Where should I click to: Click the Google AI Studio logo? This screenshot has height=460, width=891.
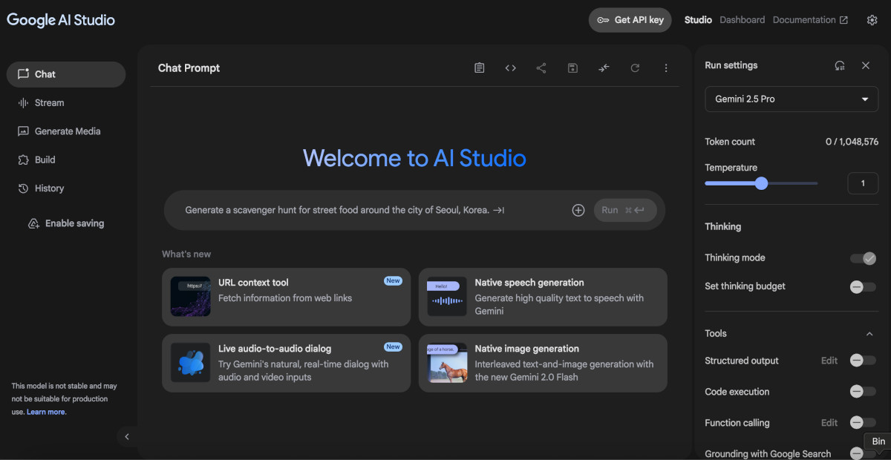pyautogui.click(x=61, y=20)
